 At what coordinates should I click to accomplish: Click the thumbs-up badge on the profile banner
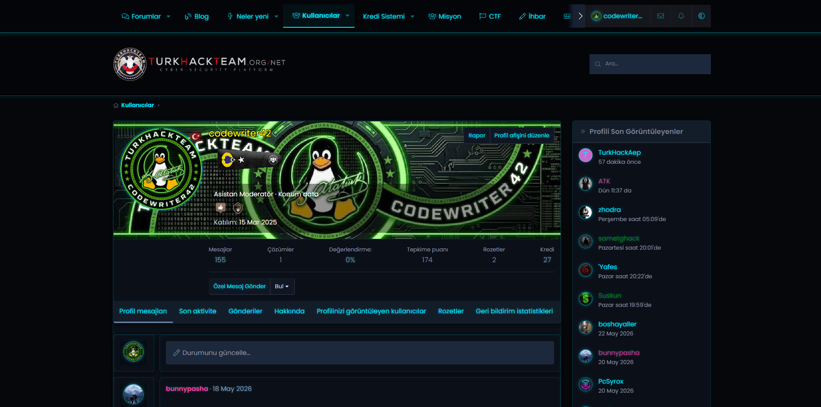tap(221, 208)
